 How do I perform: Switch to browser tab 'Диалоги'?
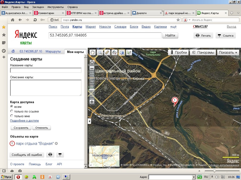coord(147,13)
